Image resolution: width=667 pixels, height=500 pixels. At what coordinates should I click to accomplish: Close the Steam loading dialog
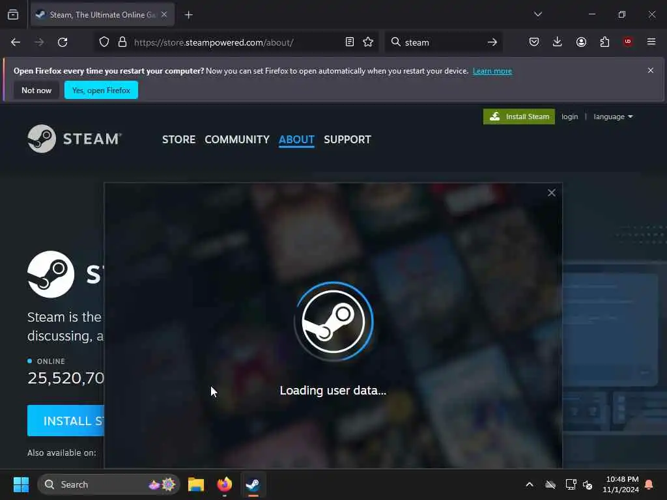551,193
